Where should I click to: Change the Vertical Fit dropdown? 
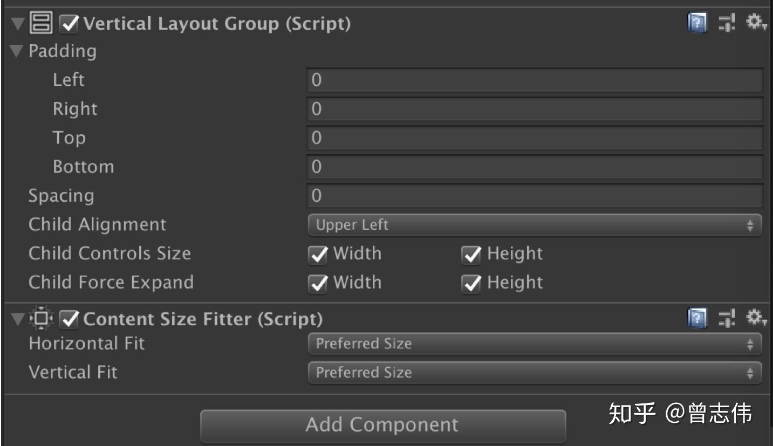coord(534,372)
